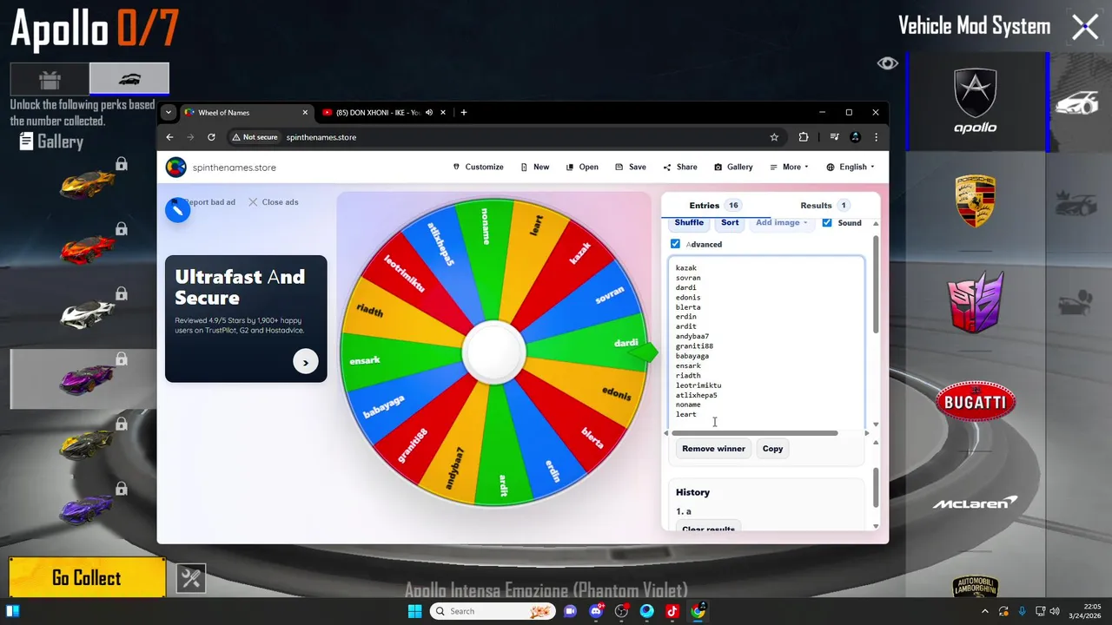Switch to the Entries tab
The image size is (1112, 625).
point(714,206)
